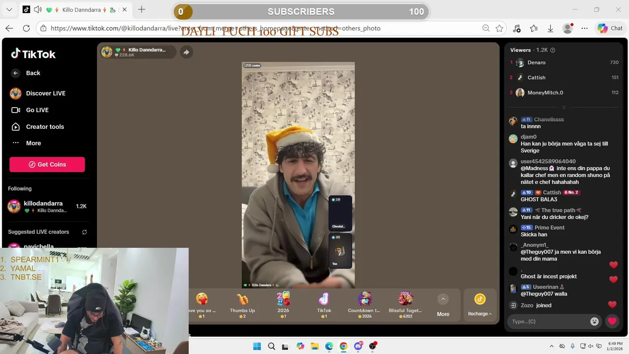The image size is (629, 354).
Task: Send the Blissful Together gift
Action: pyautogui.click(x=405, y=305)
